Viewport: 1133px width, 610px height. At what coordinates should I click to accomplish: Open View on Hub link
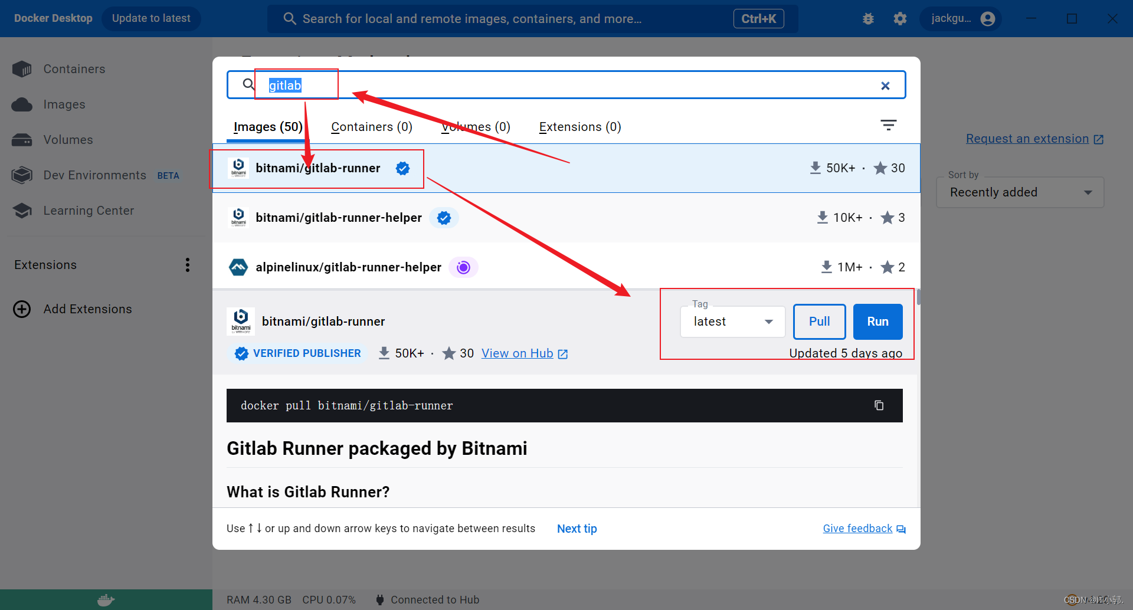coord(524,353)
